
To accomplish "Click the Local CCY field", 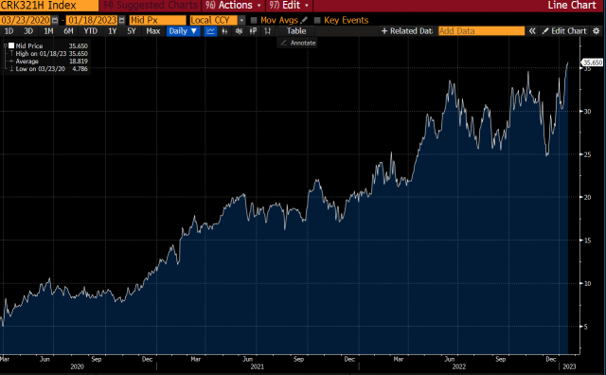I will [213, 20].
